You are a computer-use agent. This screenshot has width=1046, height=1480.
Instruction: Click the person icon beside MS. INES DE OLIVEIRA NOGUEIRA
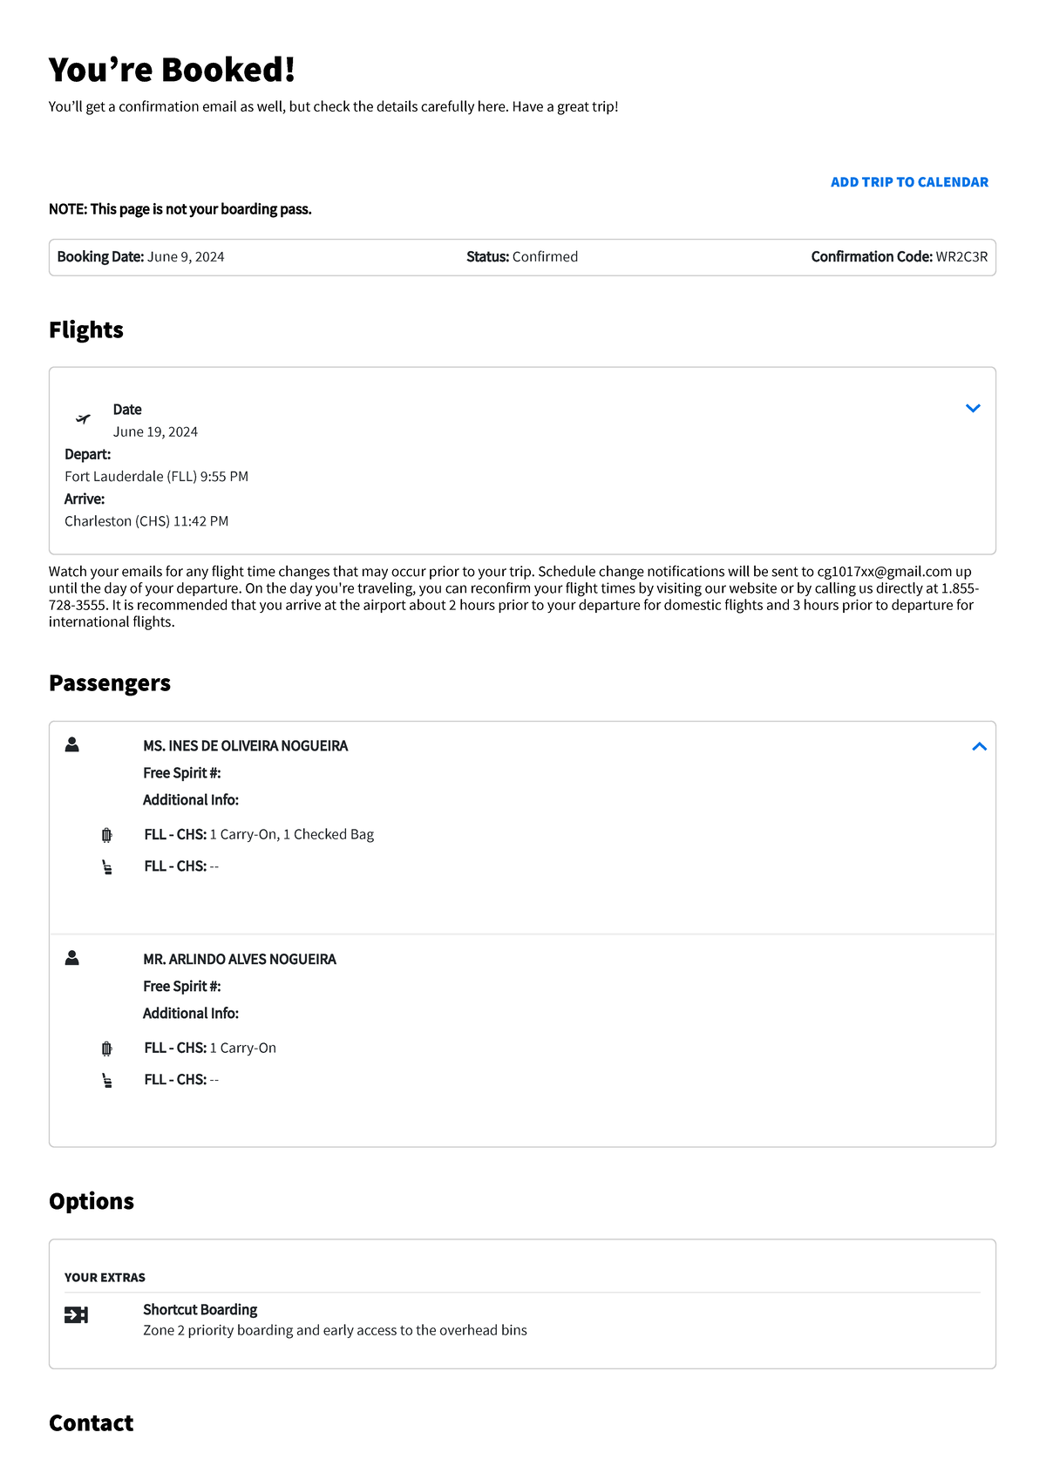click(71, 743)
